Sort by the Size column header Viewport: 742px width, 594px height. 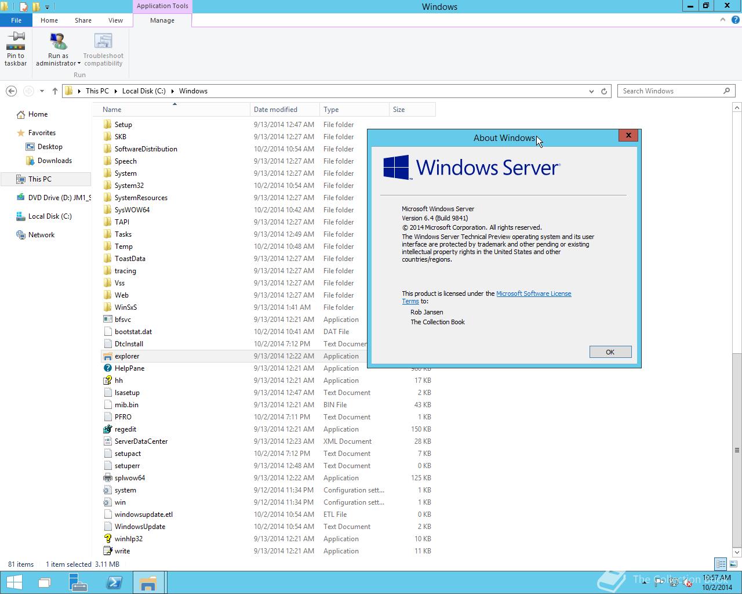pos(412,110)
